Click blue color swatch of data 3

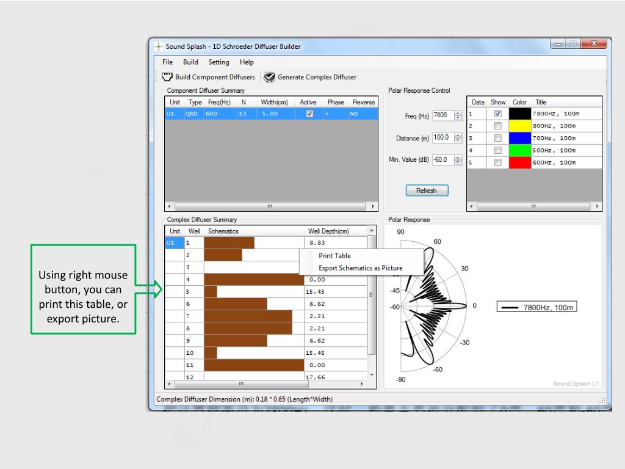coord(520,138)
